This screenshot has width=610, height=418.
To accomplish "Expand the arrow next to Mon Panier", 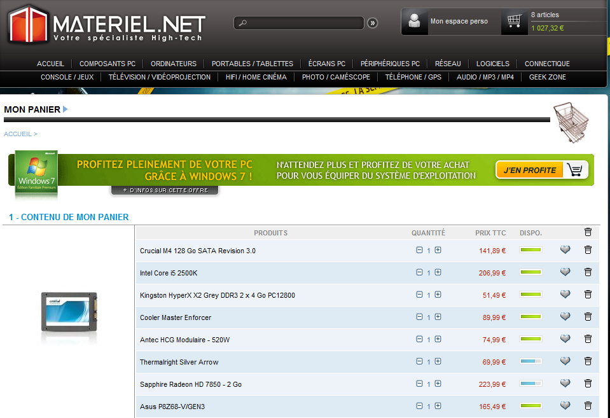I will (x=66, y=109).
